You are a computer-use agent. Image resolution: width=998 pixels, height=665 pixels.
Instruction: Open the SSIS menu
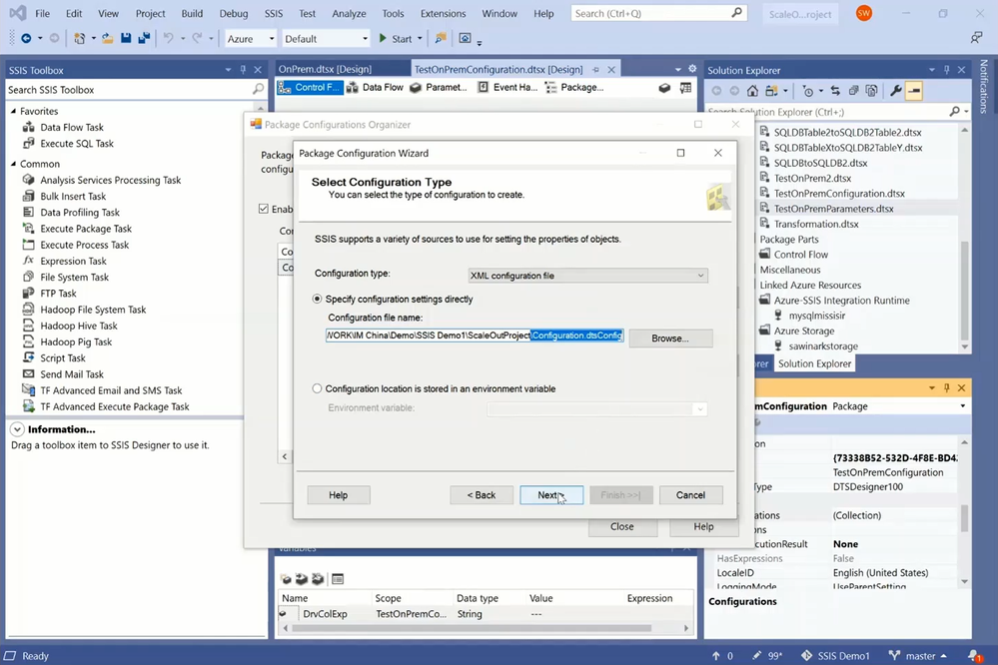tap(274, 13)
